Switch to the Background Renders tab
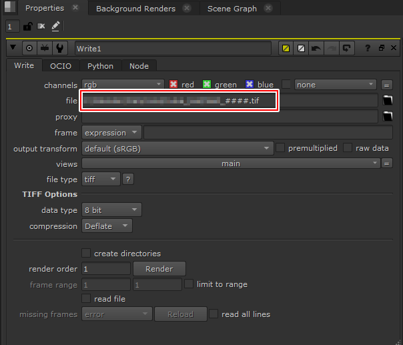Image resolution: width=403 pixels, height=345 pixels. pos(135,9)
